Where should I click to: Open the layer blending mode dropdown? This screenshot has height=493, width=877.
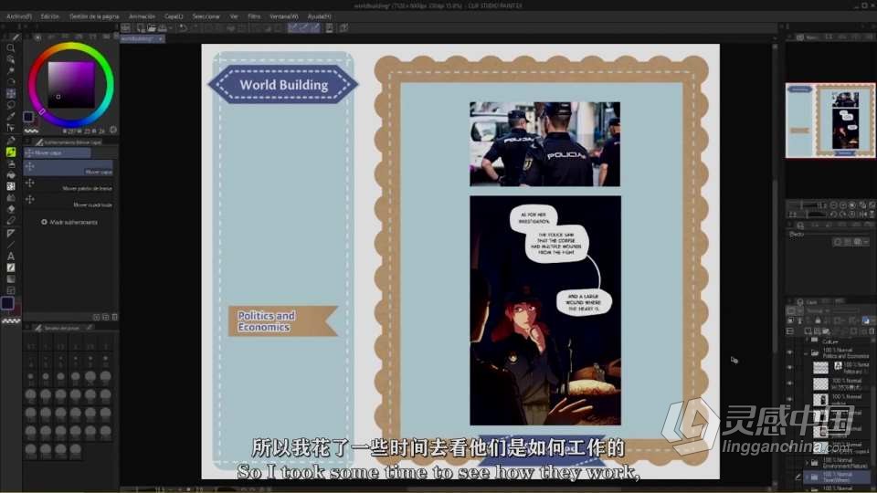(x=817, y=310)
